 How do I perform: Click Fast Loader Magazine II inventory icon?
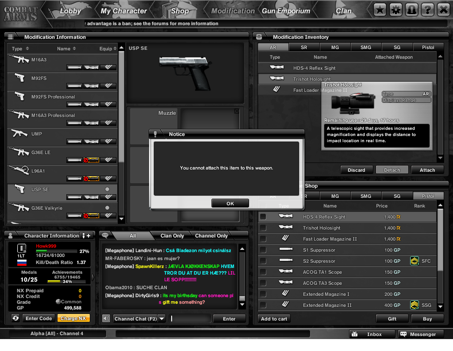pyautogui.click(x=276, y=90)
